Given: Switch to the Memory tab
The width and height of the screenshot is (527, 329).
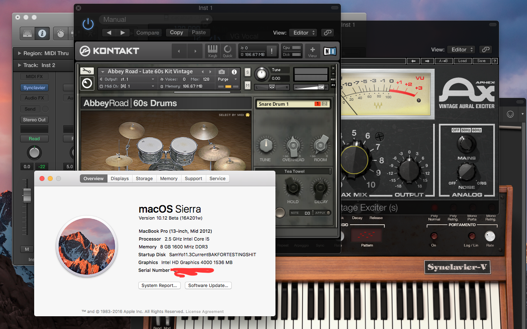Looking at the screenshot, I should pos(169,178).
